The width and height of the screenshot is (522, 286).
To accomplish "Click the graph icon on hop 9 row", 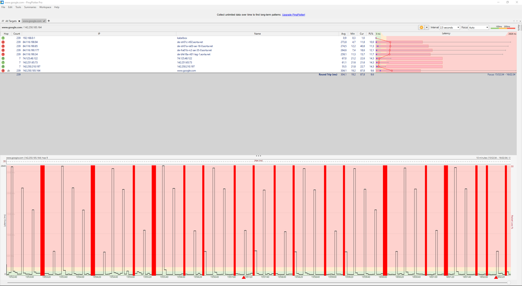I will click(8, 71).
